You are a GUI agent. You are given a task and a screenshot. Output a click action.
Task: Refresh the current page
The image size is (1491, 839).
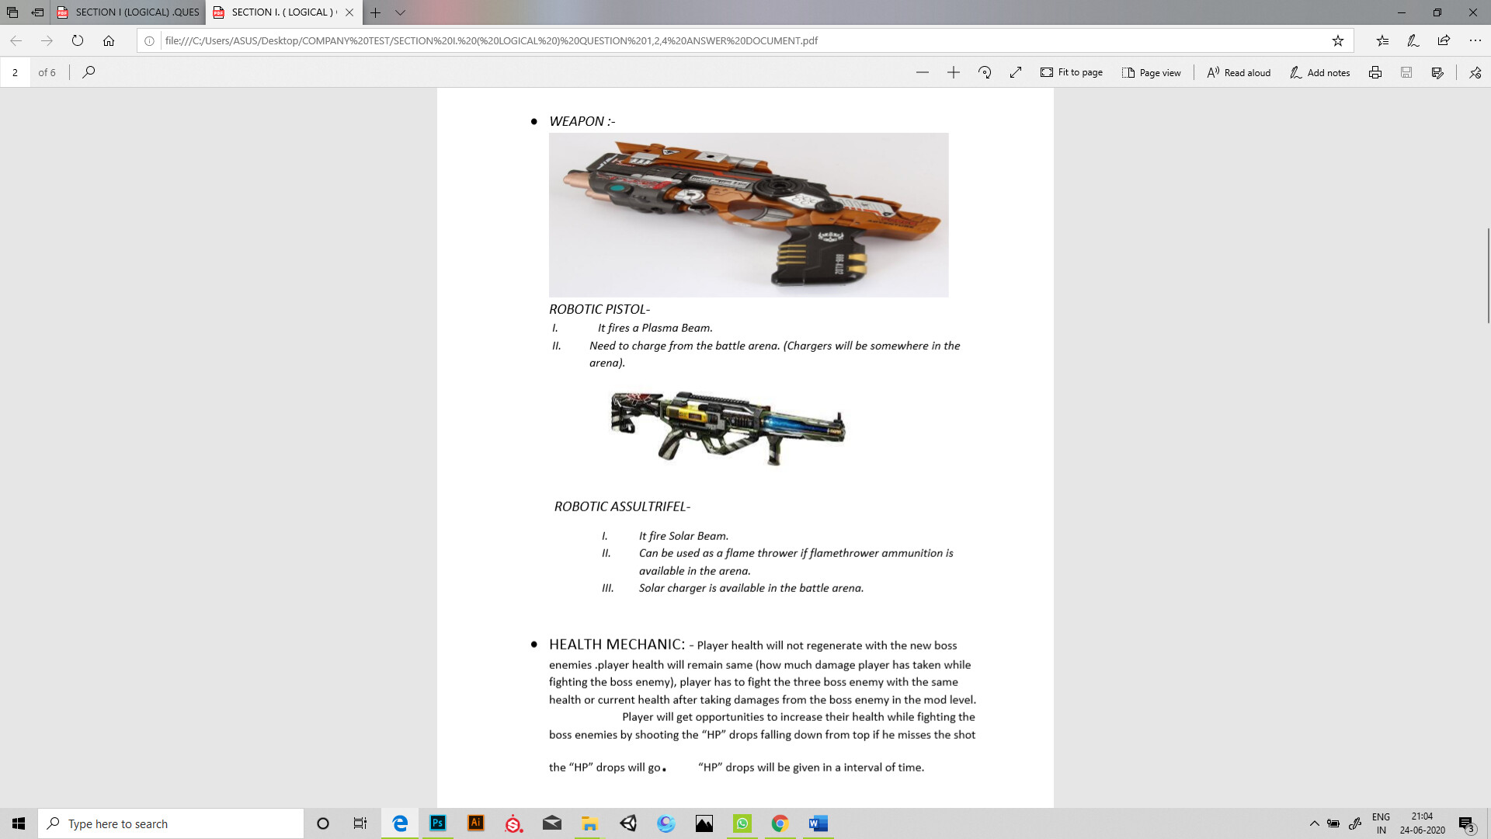tap(78, 40)
